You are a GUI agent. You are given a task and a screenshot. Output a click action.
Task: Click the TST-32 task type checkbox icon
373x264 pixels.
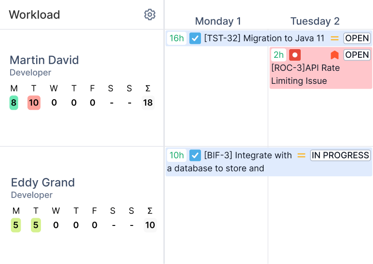pyautogui.click(x=195, y=38)
